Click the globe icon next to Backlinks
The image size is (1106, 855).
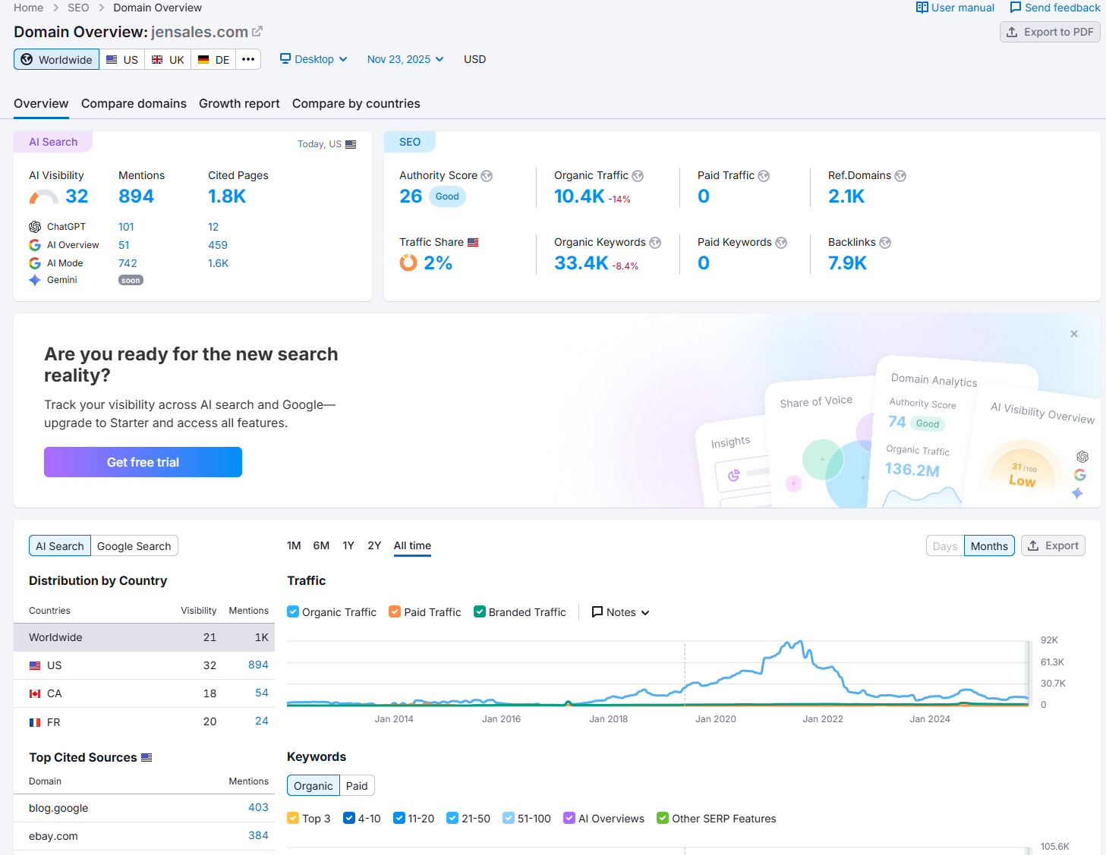pyautogui.click(x=885, y=243)
